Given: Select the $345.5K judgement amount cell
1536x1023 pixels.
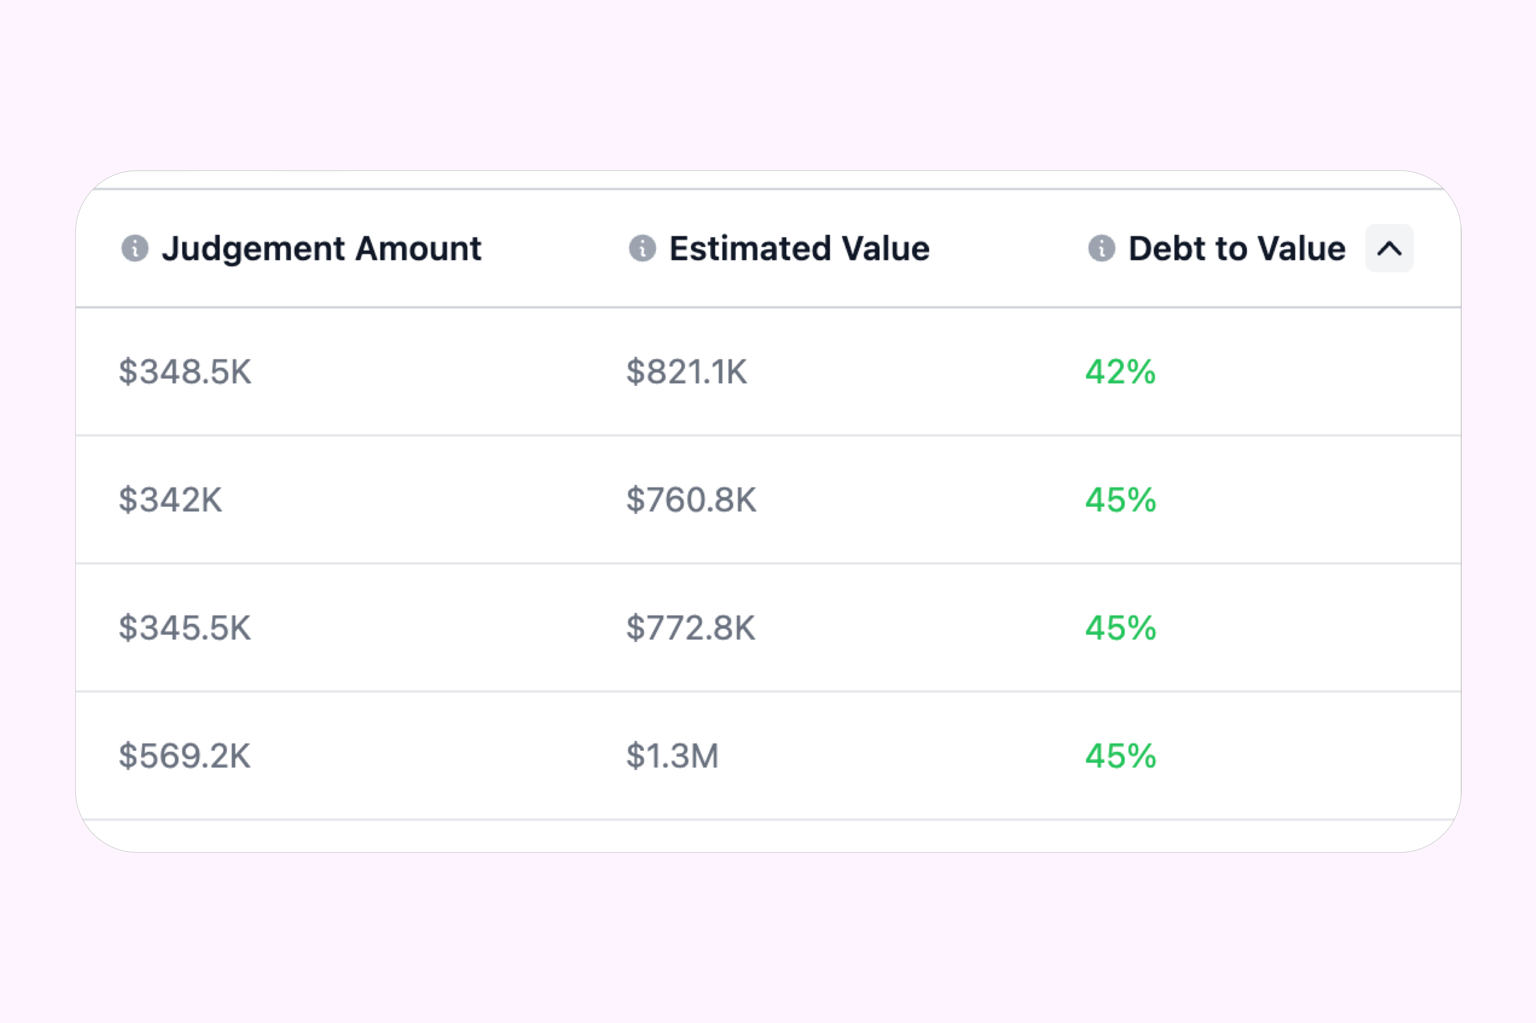Looking at the screenshot, I should pos(185,628).
